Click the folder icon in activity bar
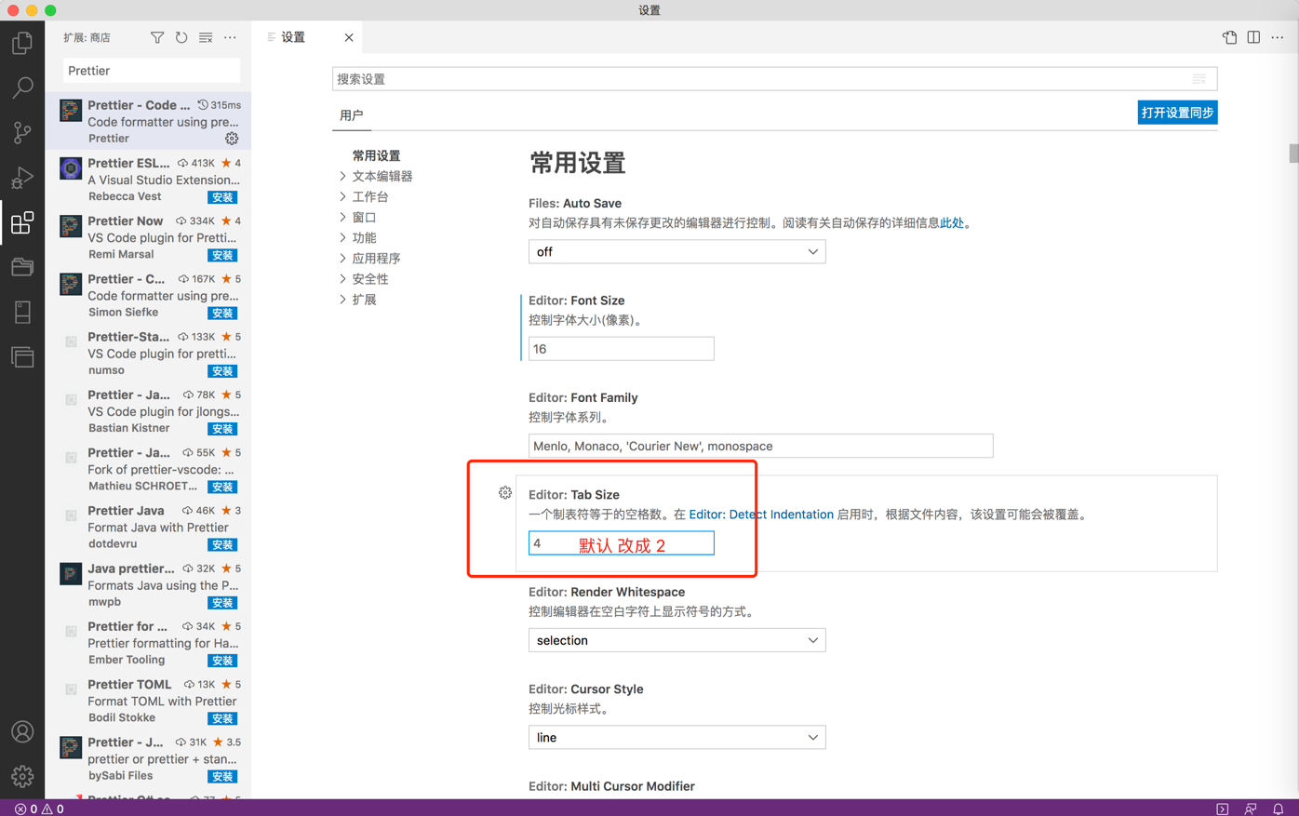 (x=22, y=267)
